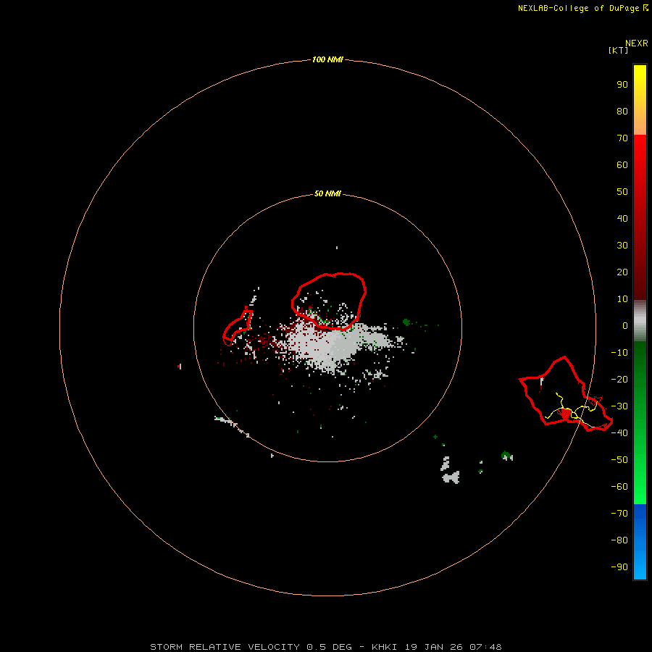The image size is (652, 652).
Task: Click the 20 knot legend value
Action: tap(622, 272)
